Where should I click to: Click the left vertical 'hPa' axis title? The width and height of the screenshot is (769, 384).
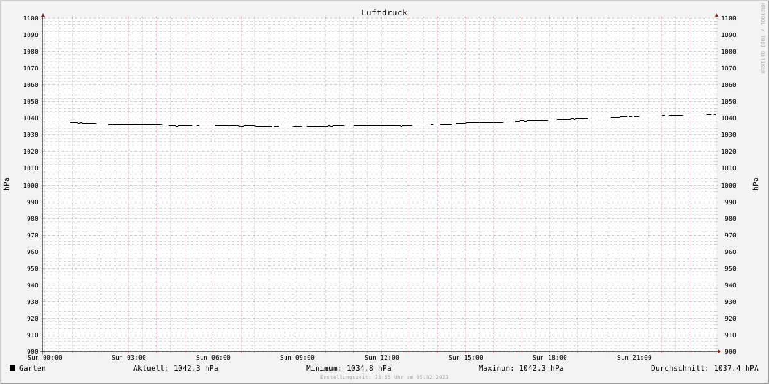tap(6, 184)
